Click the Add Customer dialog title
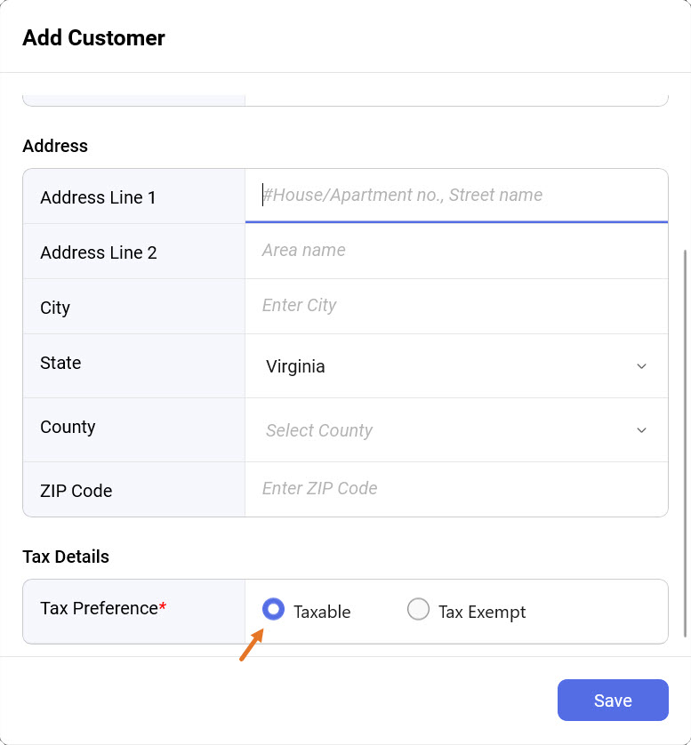 pyautogui.click(x=93, y=38)
